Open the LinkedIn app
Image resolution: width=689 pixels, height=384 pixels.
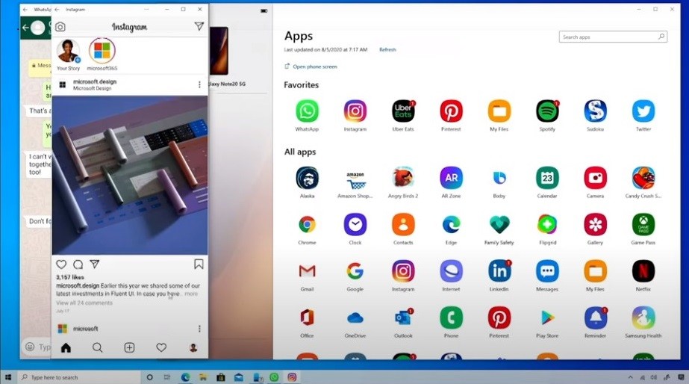(499, 271)
